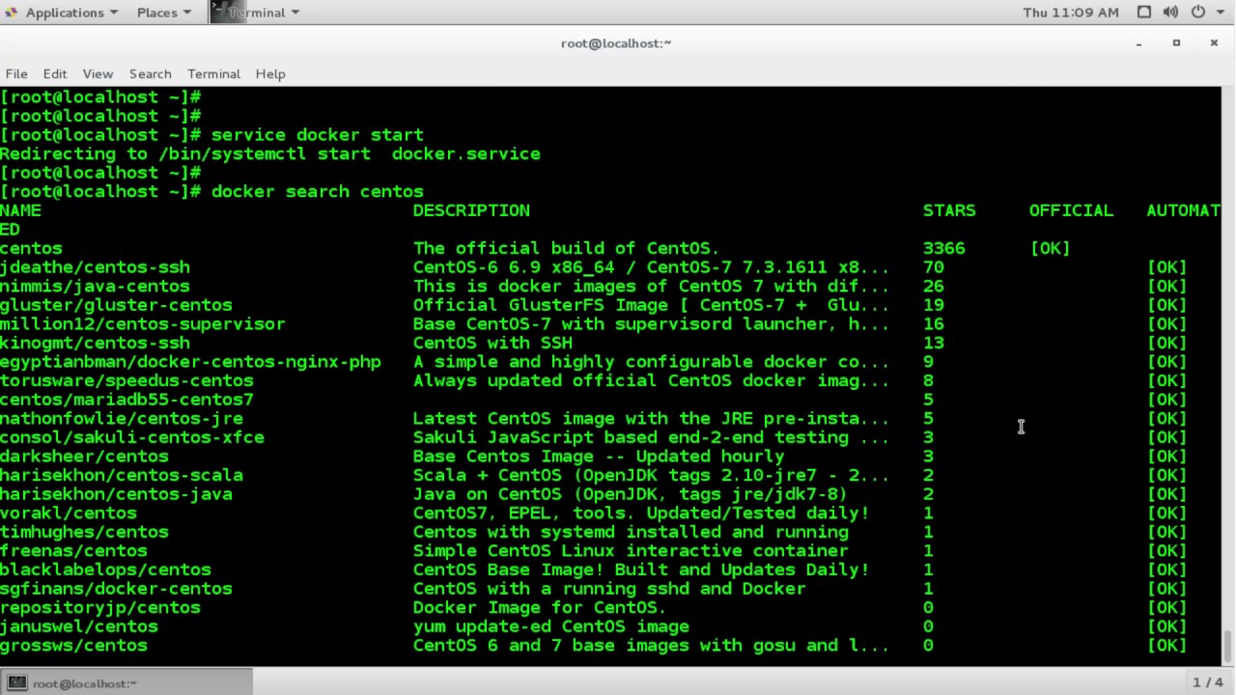Open the Help menu
1236x695 pixels.
tap(270, 73)
